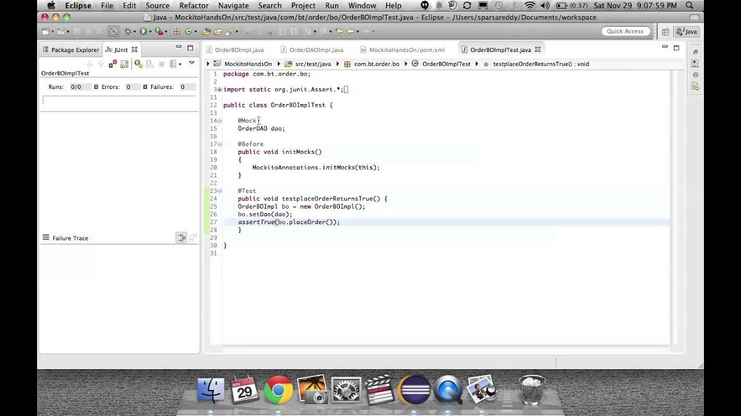
Task: Open the JUnit view menu triangle
Action: pos(192,63)
